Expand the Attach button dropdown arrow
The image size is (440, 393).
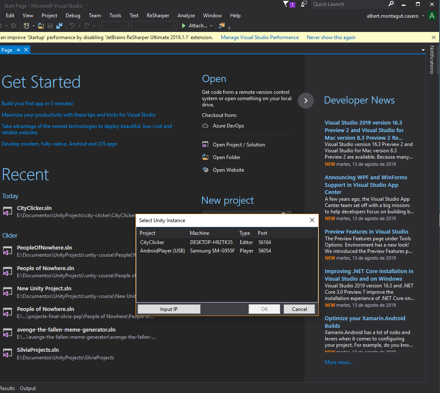[211, 26]
